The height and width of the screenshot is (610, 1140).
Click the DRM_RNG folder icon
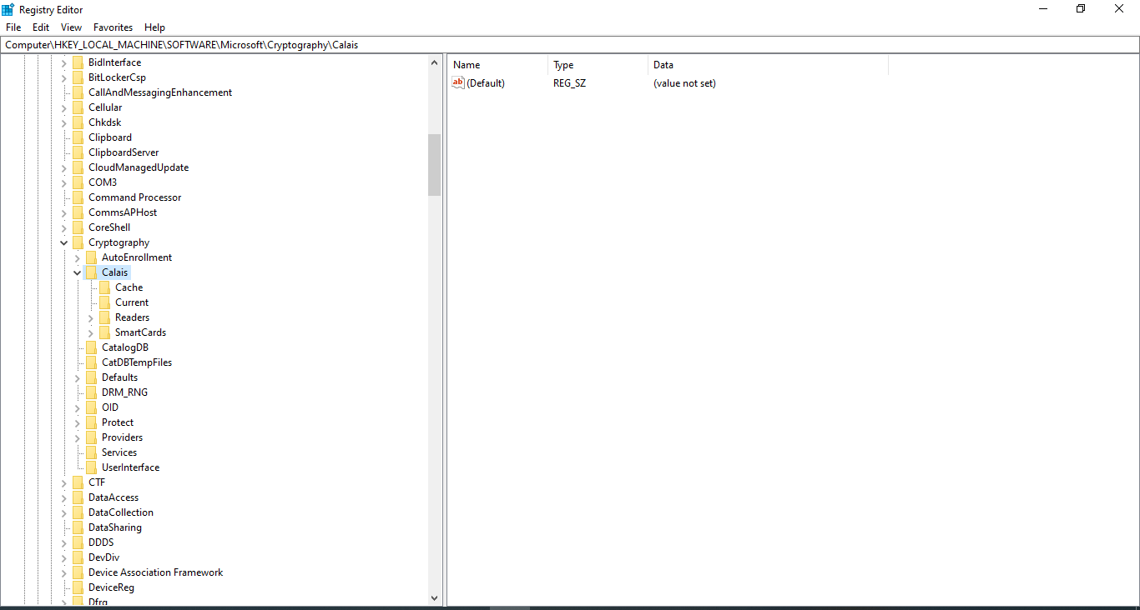click(92, 392)
